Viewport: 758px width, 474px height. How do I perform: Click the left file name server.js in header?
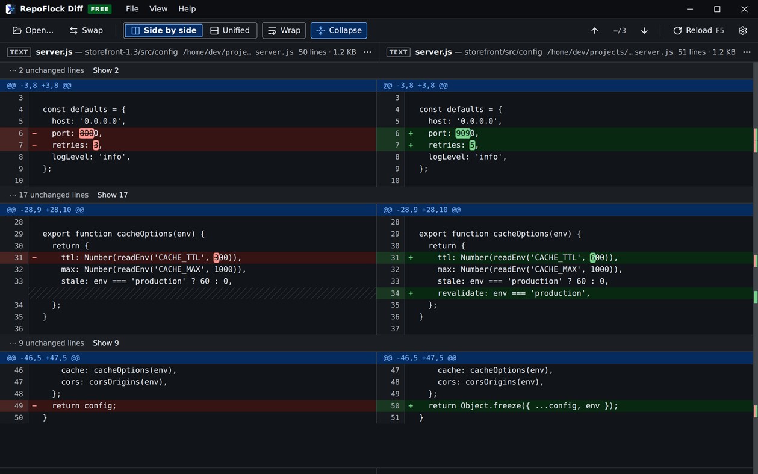[54, 52]
